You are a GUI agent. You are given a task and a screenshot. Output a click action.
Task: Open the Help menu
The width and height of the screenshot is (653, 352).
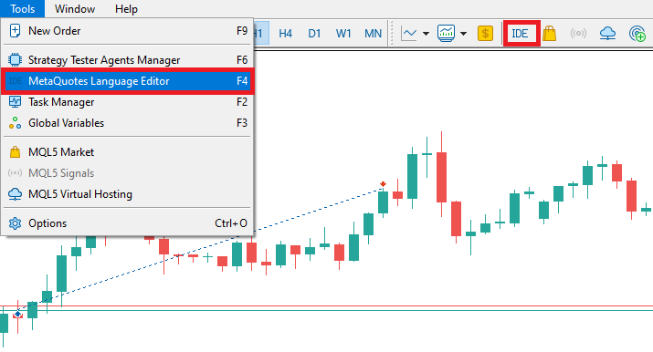[x=126, y=9]
